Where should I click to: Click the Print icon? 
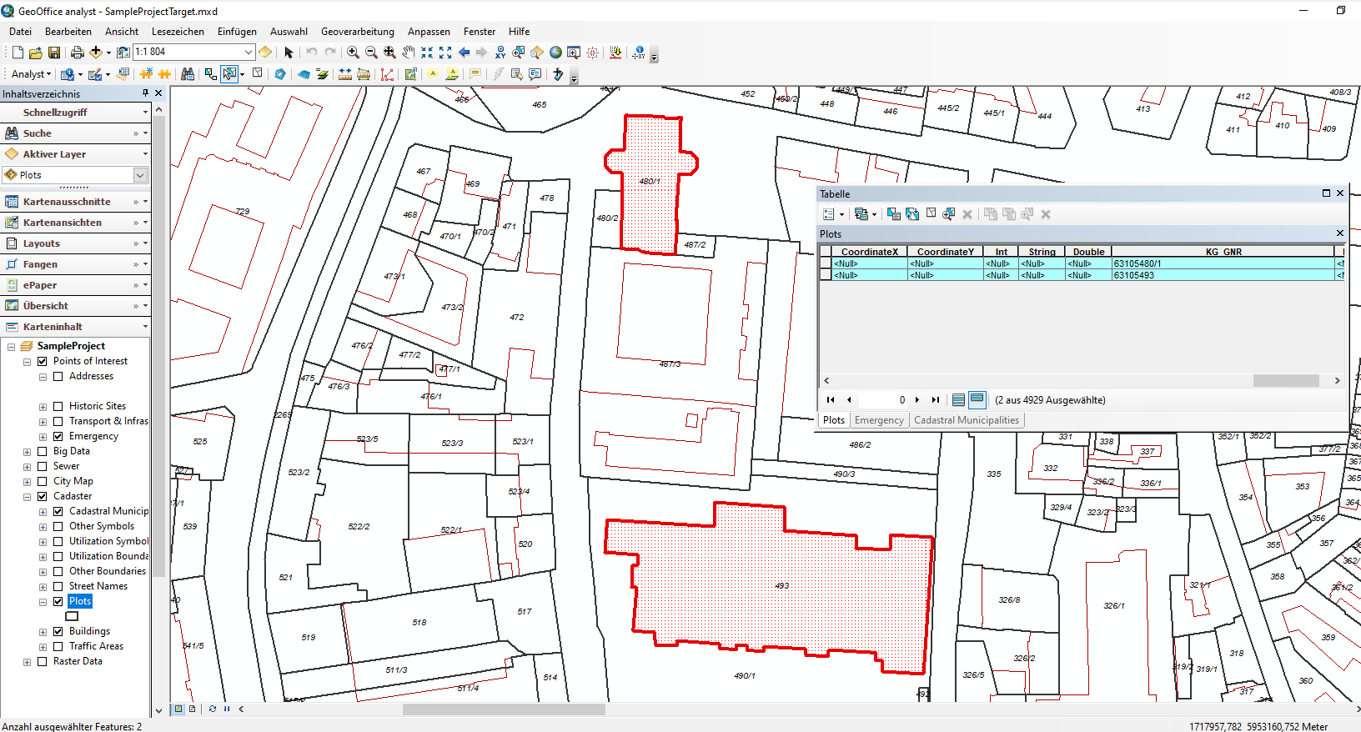(77, 53)
